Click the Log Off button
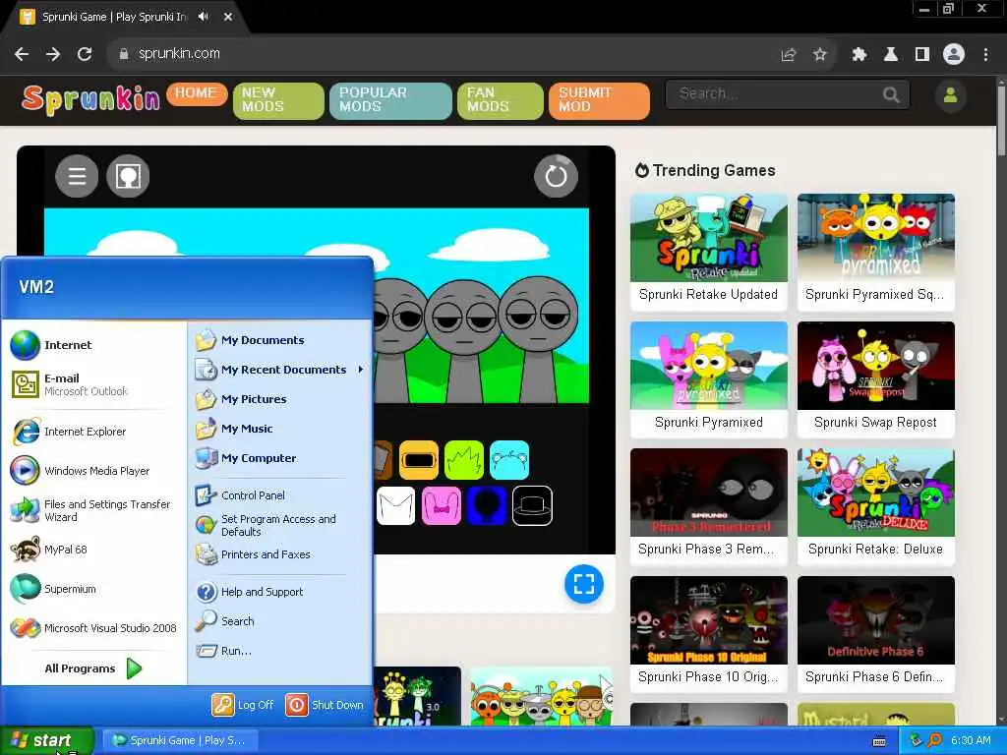Screen dimensions: 1007x755 [x=243, y=705]
